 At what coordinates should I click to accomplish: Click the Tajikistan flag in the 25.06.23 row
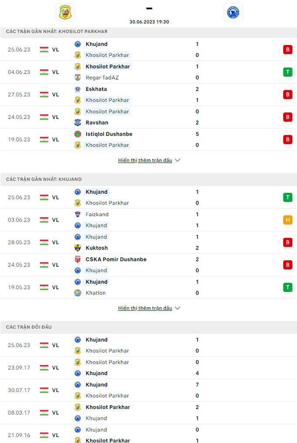tap(44, 49)
